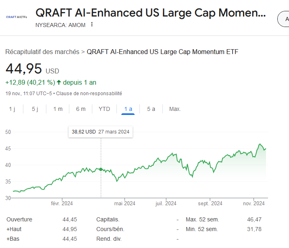Viewport: 289px width, 248px height.
Task: Click the sept. 2024 axis label on chart
Action: (210, 203)
